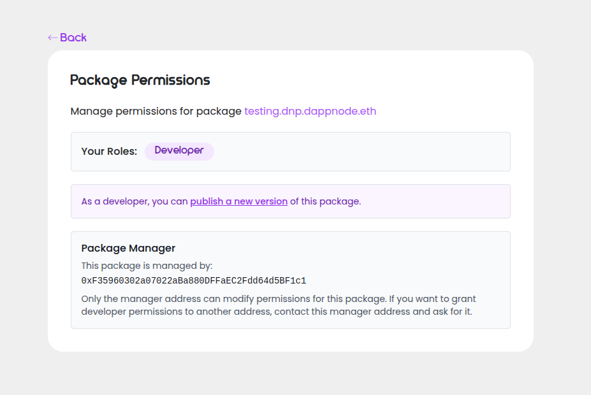
Task: Select the developer notice banner
Action: click(x=290, y=201)
